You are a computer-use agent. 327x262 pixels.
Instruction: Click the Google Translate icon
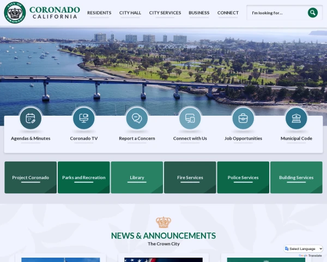pos(287,249)
